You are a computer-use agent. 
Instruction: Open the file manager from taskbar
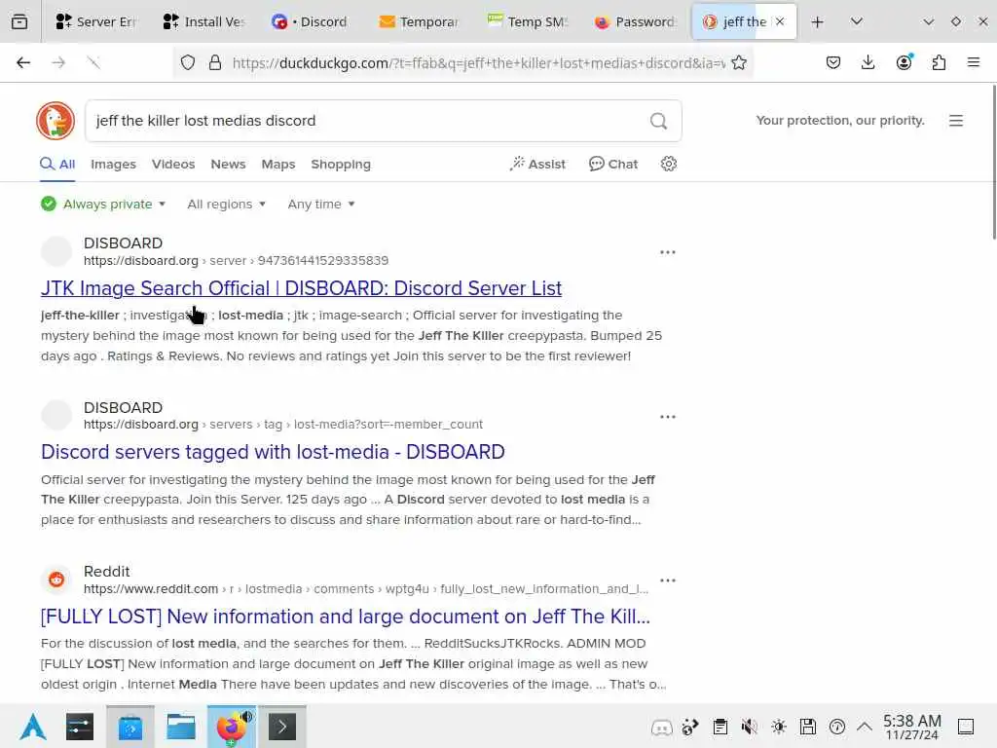pyautogui.click(x=180, y=727)
